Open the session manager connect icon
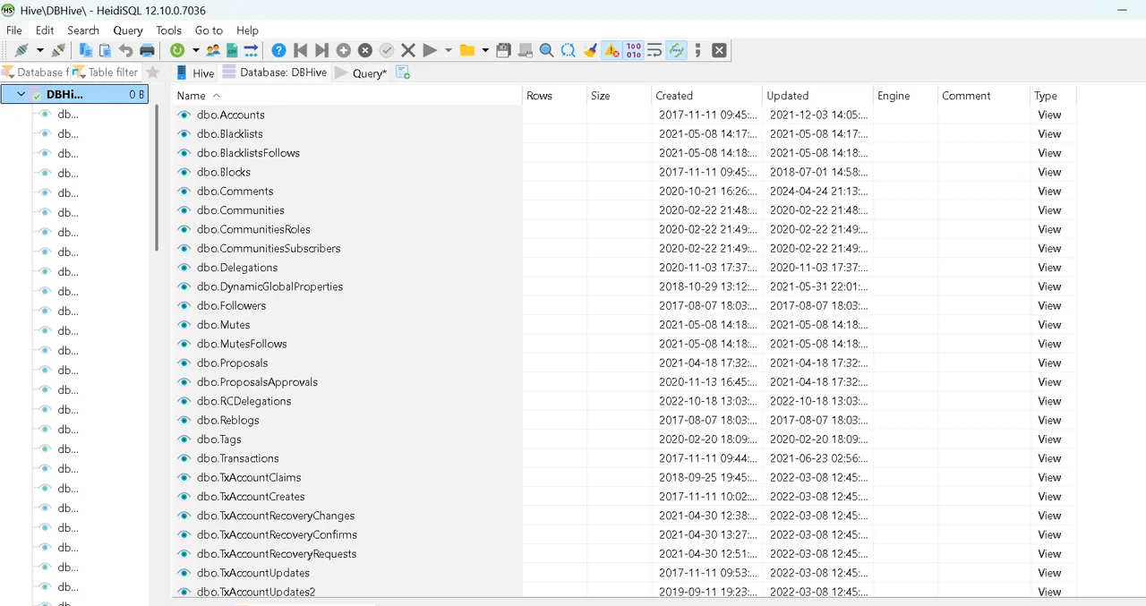 tap(21, 50)
